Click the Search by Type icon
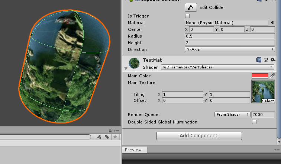Screen dimensions: 281x164 (x=99, y=137)
